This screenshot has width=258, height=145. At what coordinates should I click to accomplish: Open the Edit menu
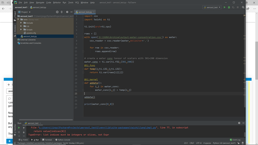(26, 3)
